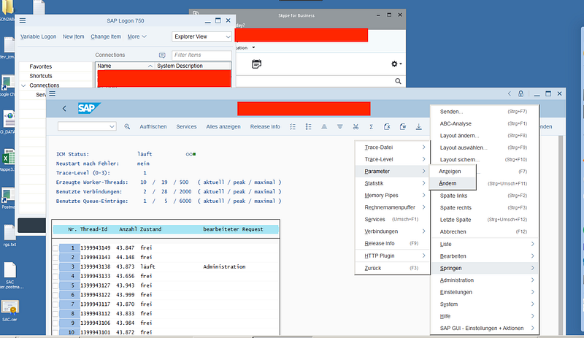Click New Item in SAP Logon
584x338 pixels.
pos(74,37)
